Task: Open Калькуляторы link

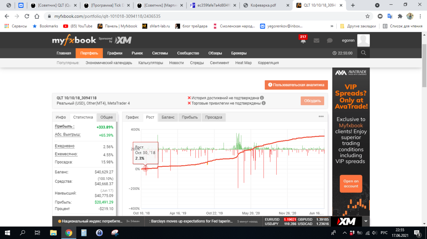Action: click(x=151, y=63)
